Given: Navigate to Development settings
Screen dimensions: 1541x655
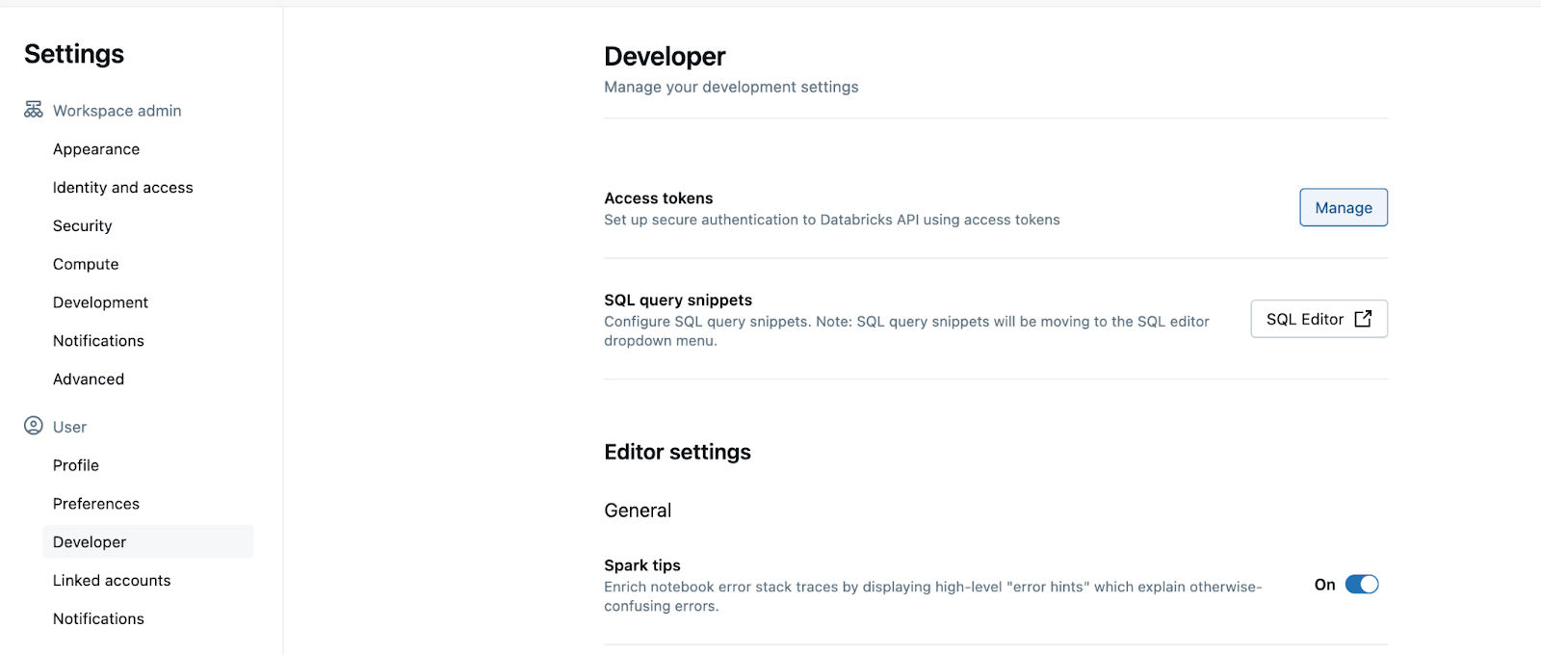Looking at the screenshot, I should point(100,302).
